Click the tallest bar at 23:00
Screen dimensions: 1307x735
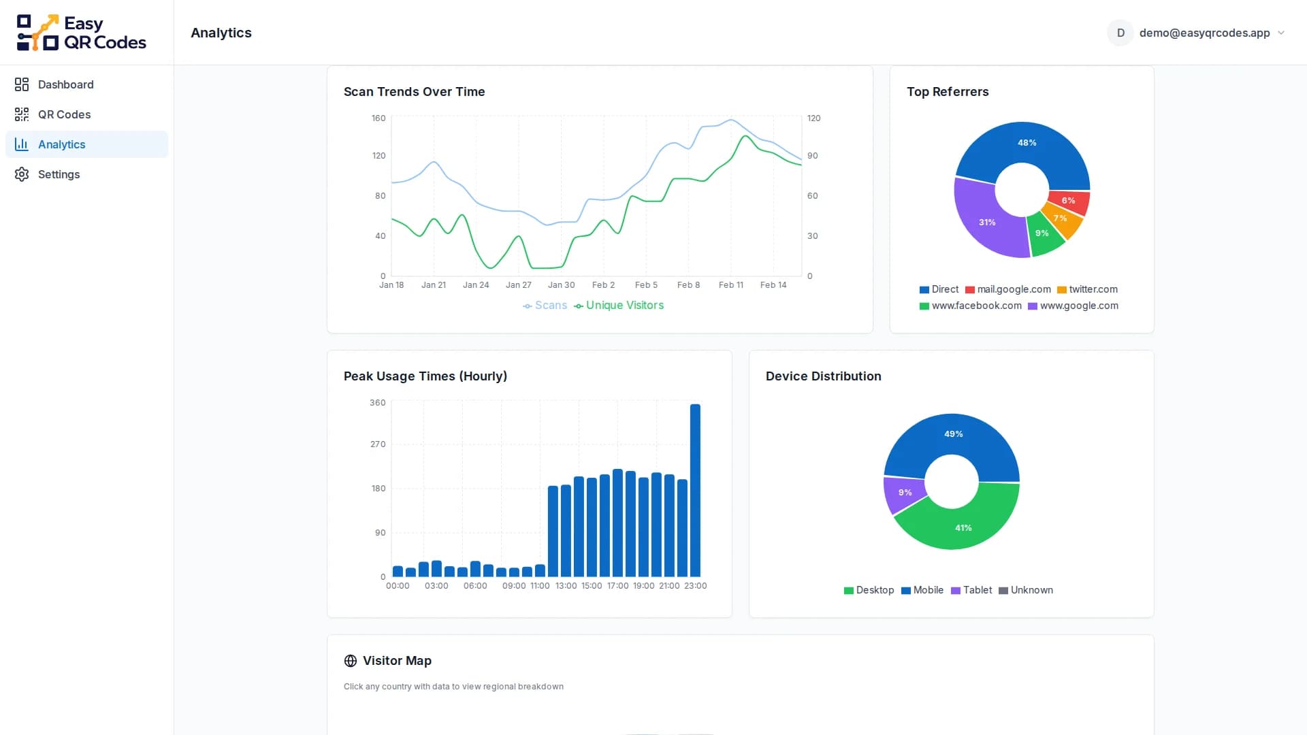(x=695, y=491)
